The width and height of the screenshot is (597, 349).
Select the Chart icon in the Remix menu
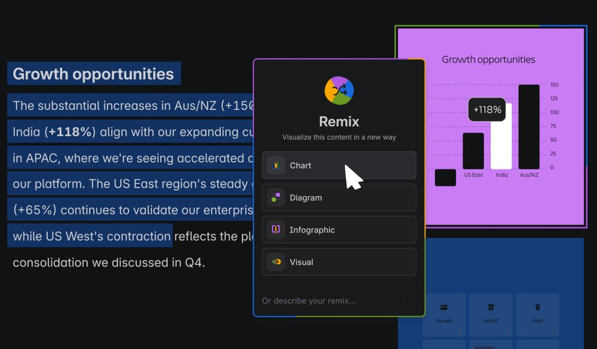click(275, 165)
